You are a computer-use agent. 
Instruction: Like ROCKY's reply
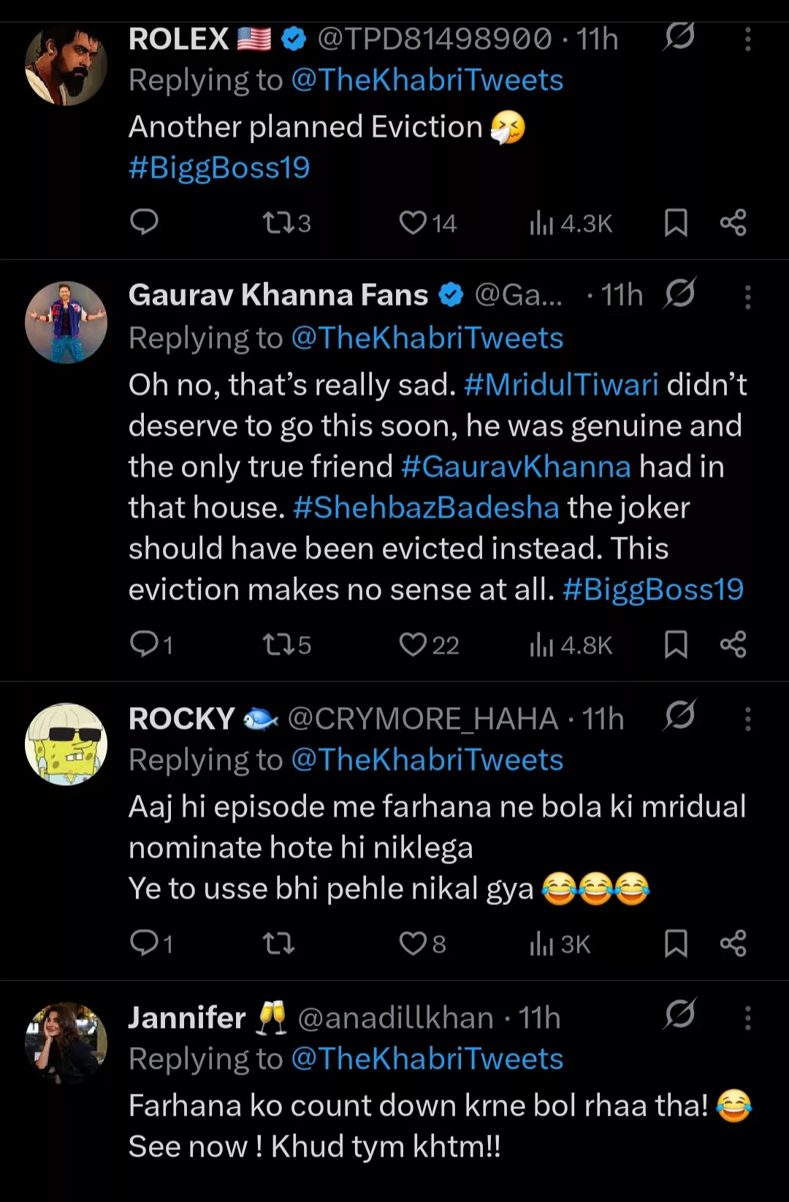[415, 943]
